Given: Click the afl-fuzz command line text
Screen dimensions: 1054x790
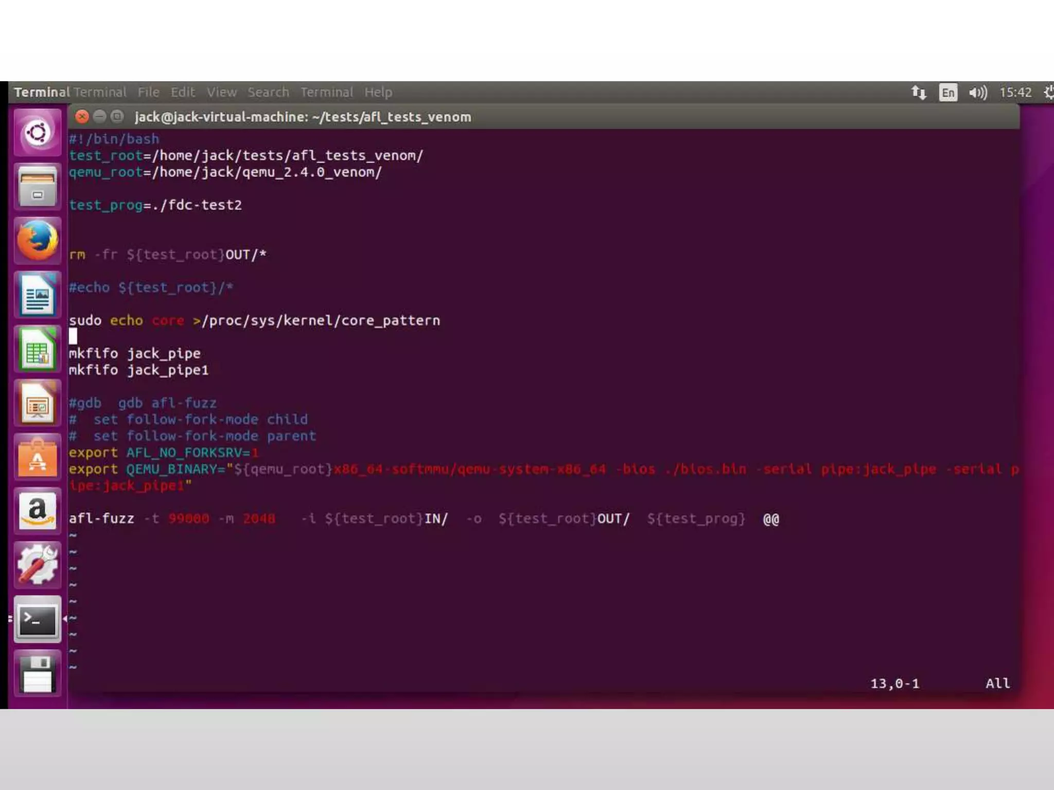Looking at the screenshot, I should 423,518.
